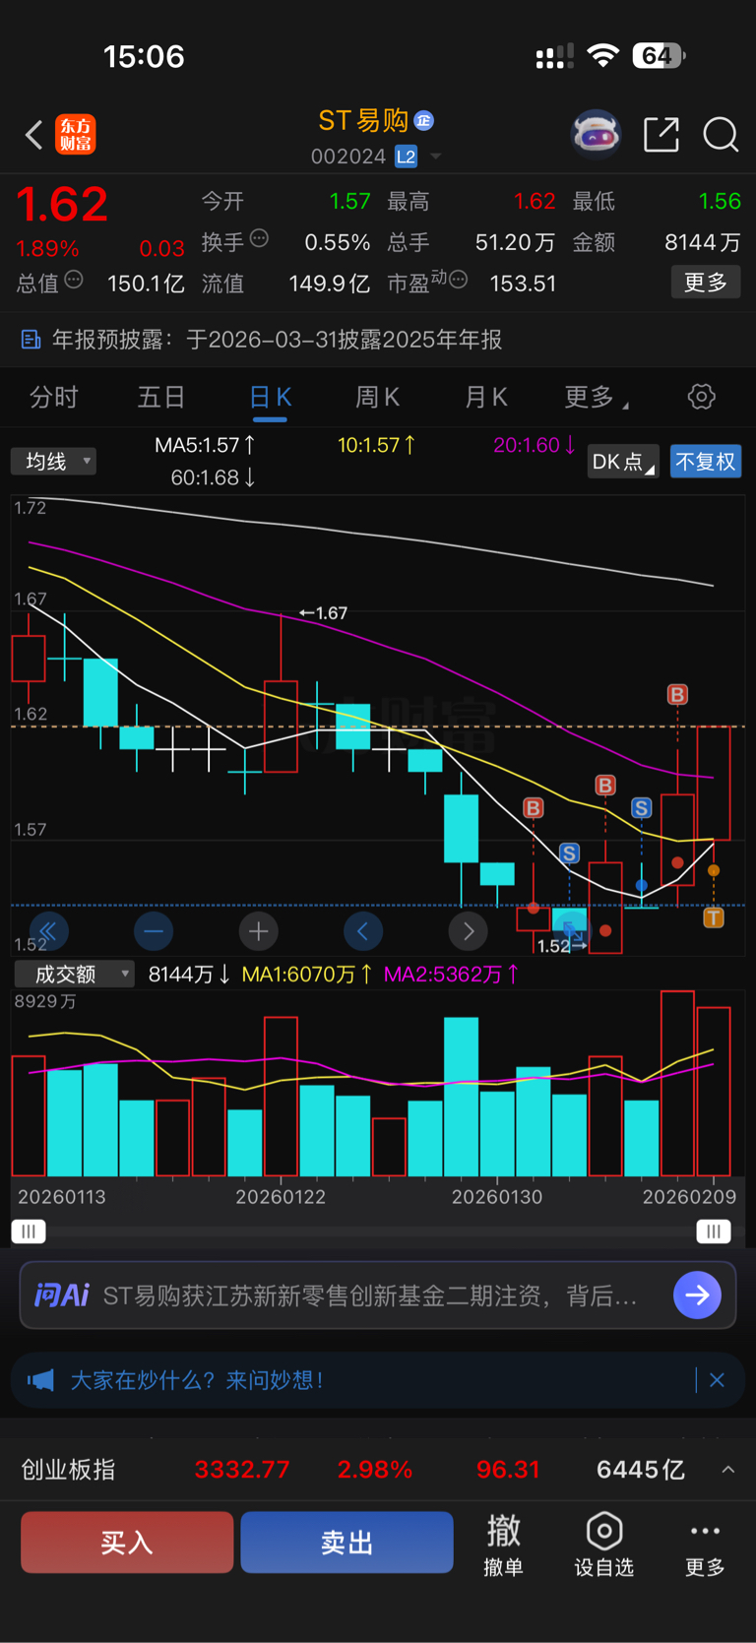This screenshot has height=1643, width=756.
Task: Tap the MA2:5362万 volume label
Action: pos(451,974)
